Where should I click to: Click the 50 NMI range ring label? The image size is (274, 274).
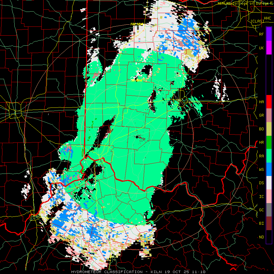137,81
